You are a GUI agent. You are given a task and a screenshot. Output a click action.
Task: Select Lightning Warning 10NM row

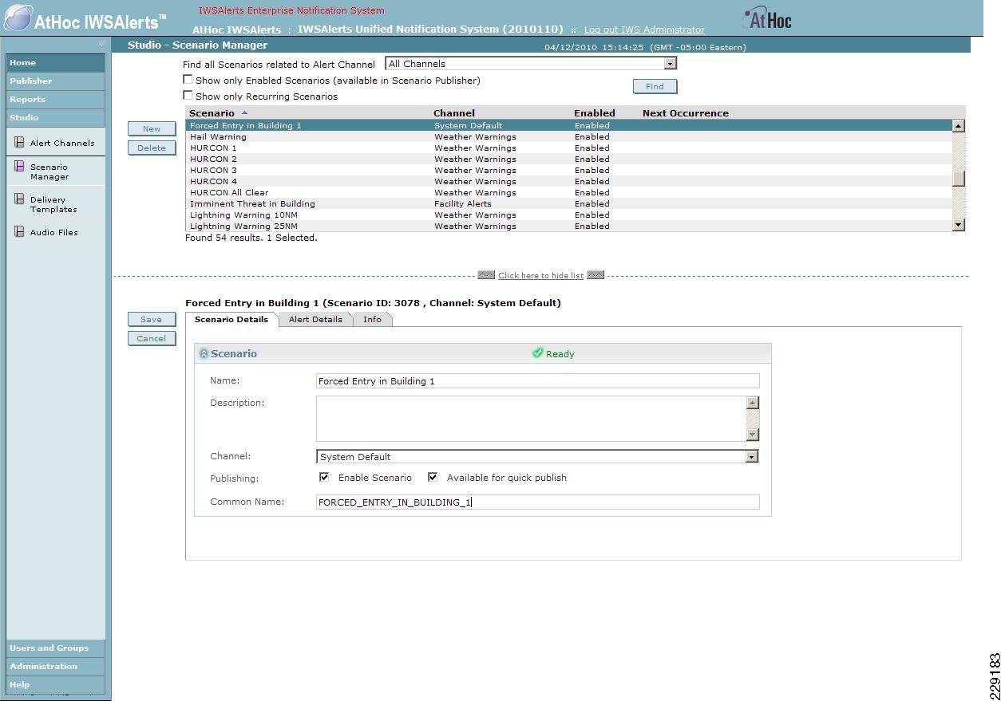[569, 215]
